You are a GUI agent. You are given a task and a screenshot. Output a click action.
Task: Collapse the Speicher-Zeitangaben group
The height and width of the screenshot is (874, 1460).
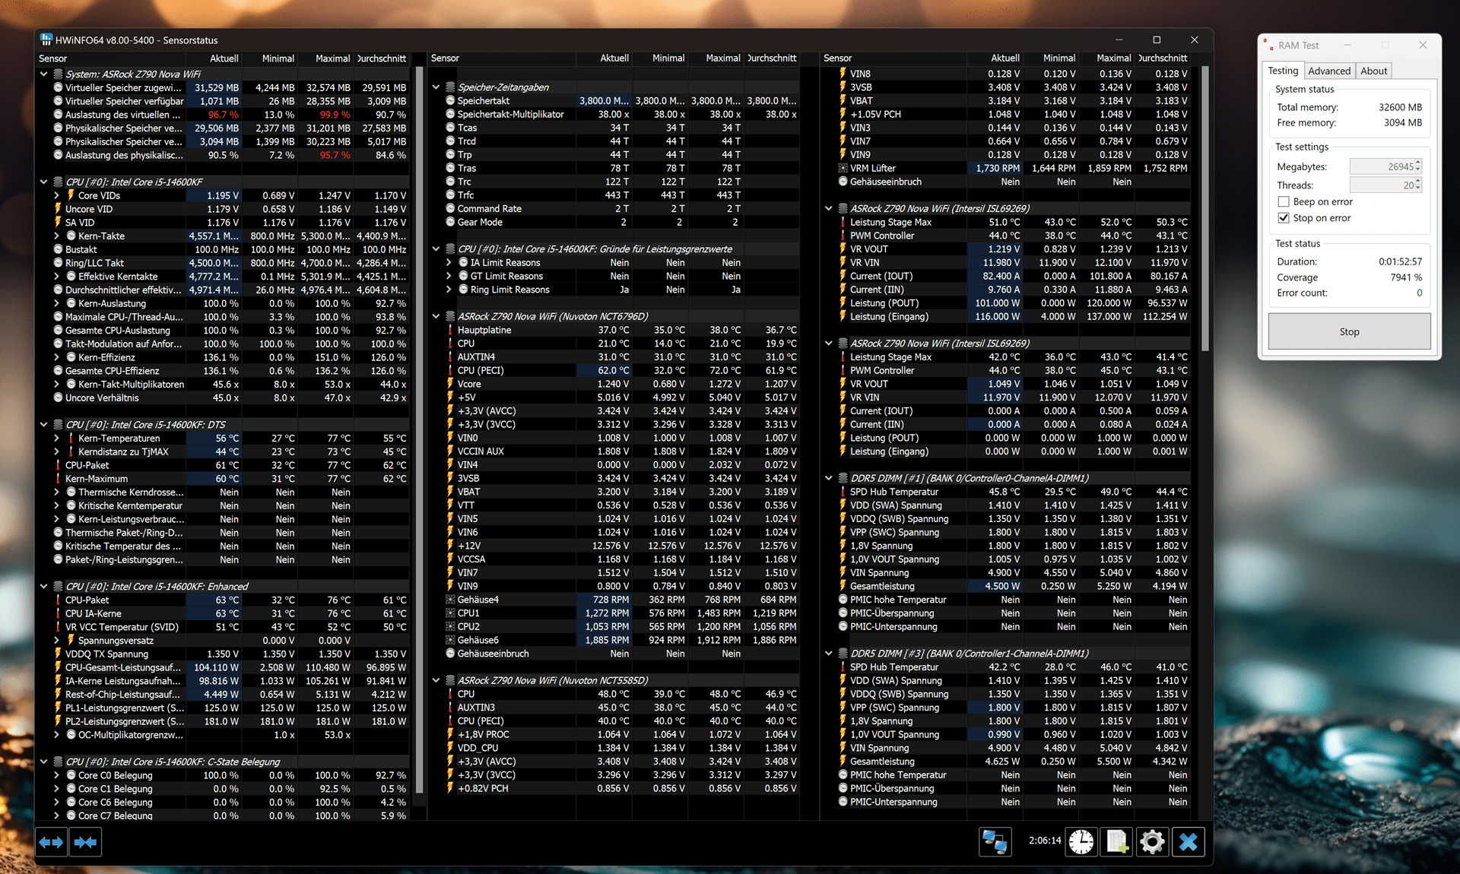436,87
